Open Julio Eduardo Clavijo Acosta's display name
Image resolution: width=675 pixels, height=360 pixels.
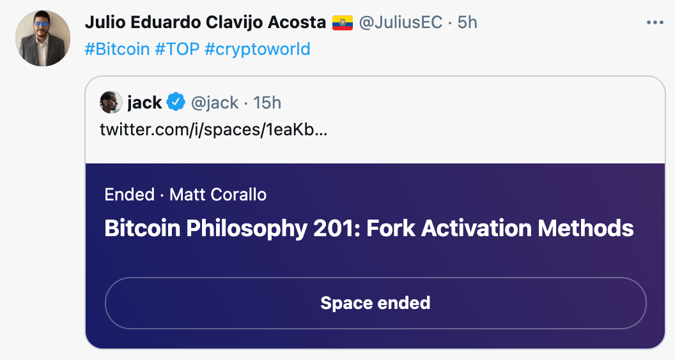coord(205,22)
